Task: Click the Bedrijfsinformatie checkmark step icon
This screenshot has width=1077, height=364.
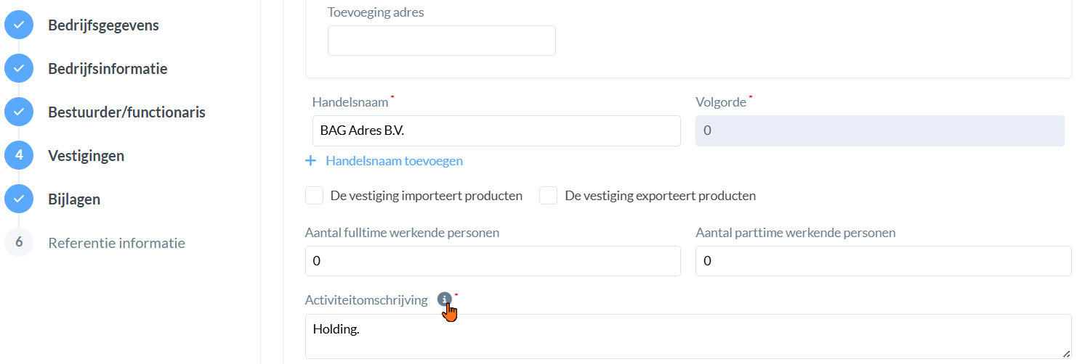Action: (x=19, y=69)
